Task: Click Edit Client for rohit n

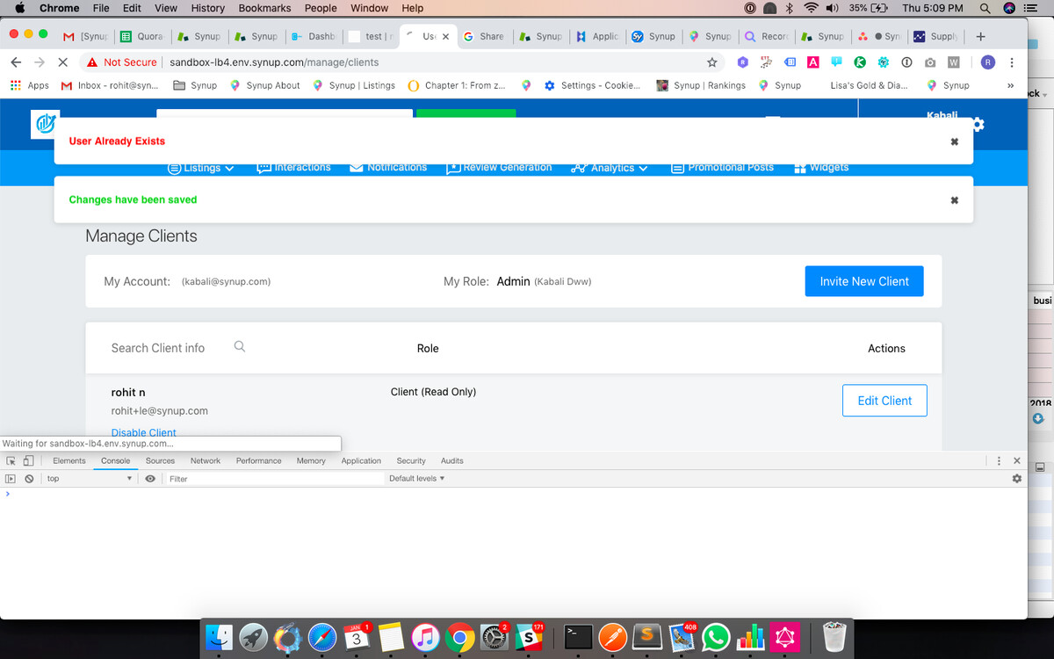Action: (x=884, y=401)
